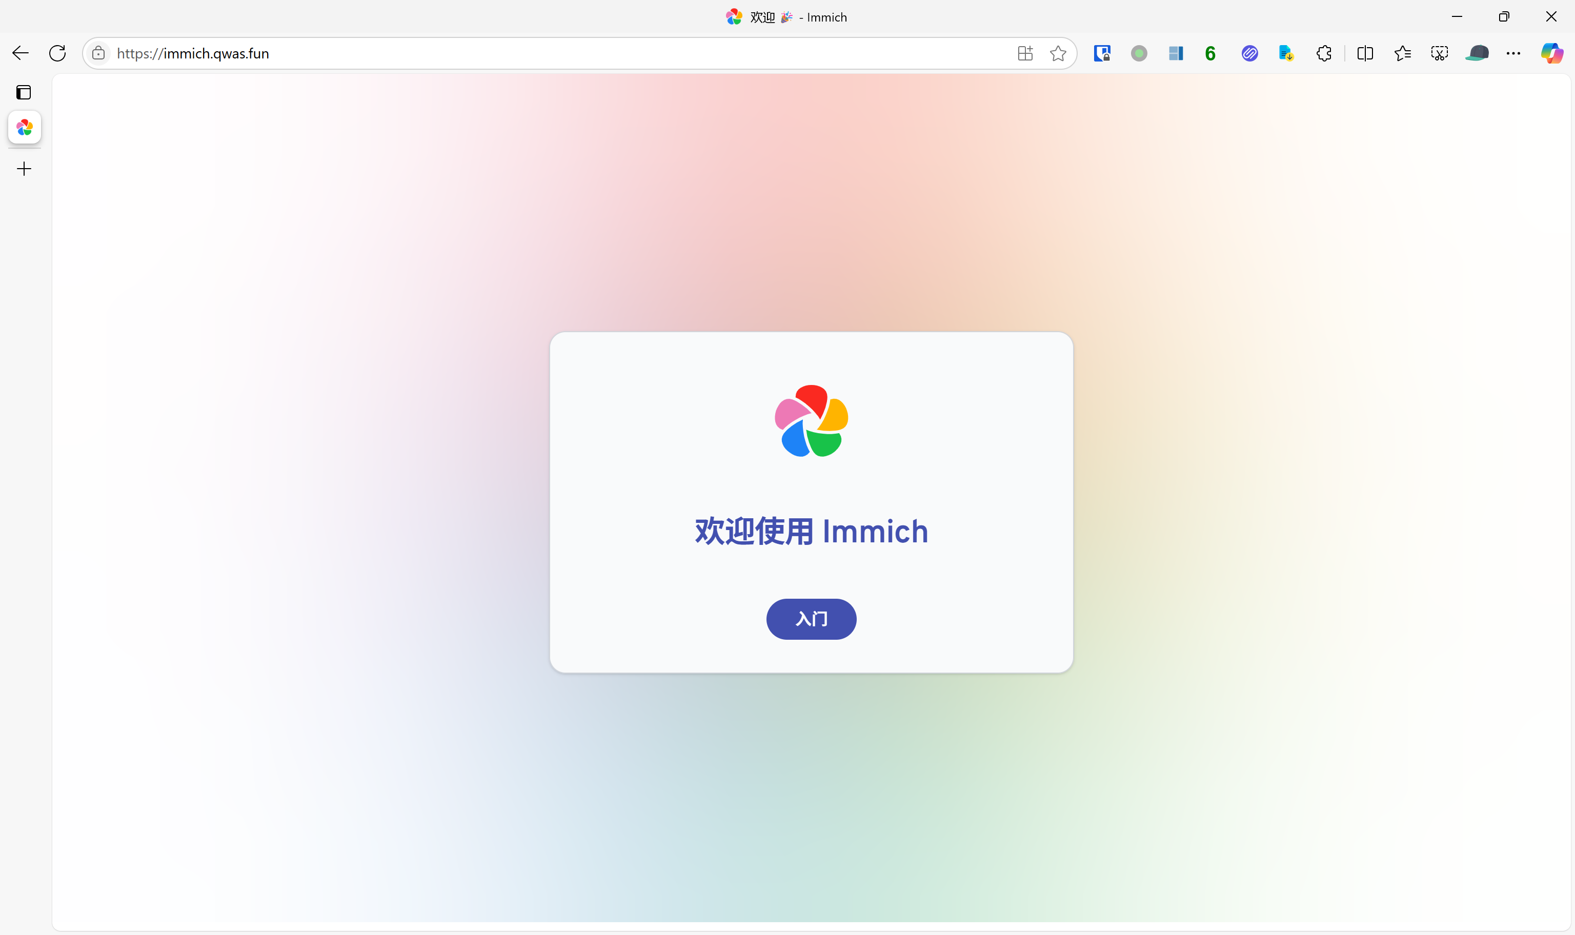Open the green circle extension icon

pyautogui.click(x=1139, y=53)
